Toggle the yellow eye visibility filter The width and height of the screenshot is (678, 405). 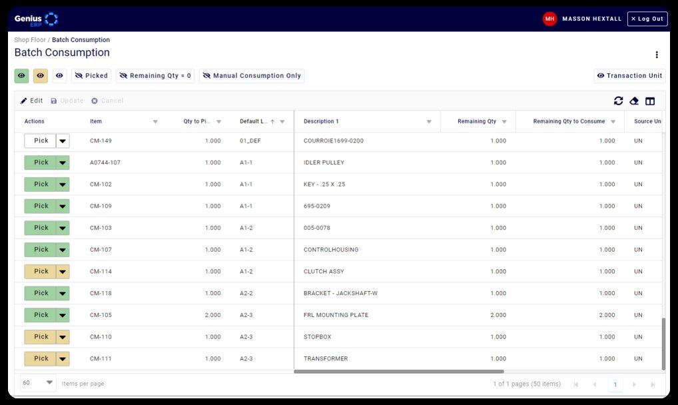coord(41,76)
